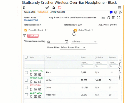Screen dimensions: 125x103
Task: Uncheck the Out of Stock checkbox
Action: point(76,30)
